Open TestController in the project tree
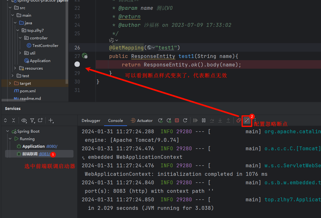The height and width of the screenshot is (218, 321). (45, 45)
